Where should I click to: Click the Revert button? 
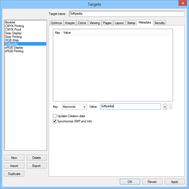[x=152, y=182]
